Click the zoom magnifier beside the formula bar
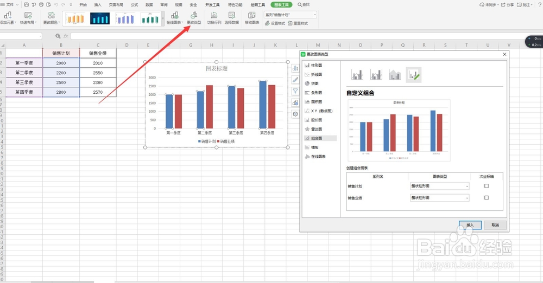 click(x=58, y=36)
